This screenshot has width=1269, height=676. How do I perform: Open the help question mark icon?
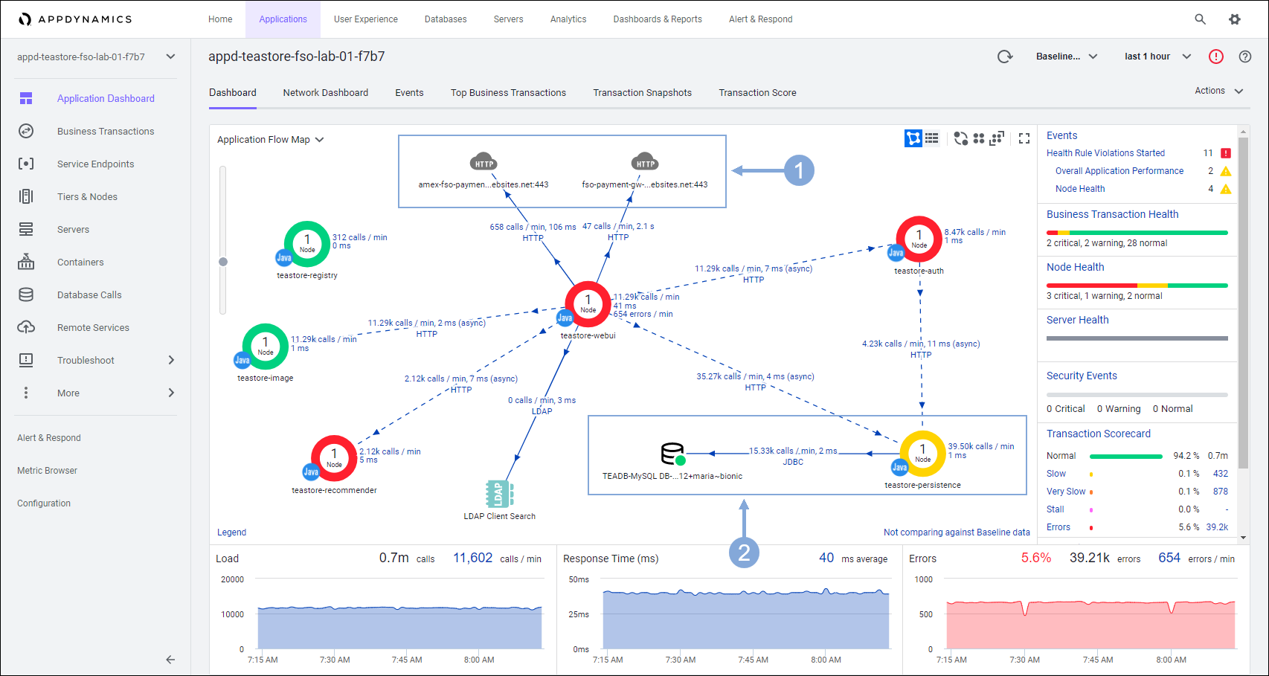click(1245, 57)
